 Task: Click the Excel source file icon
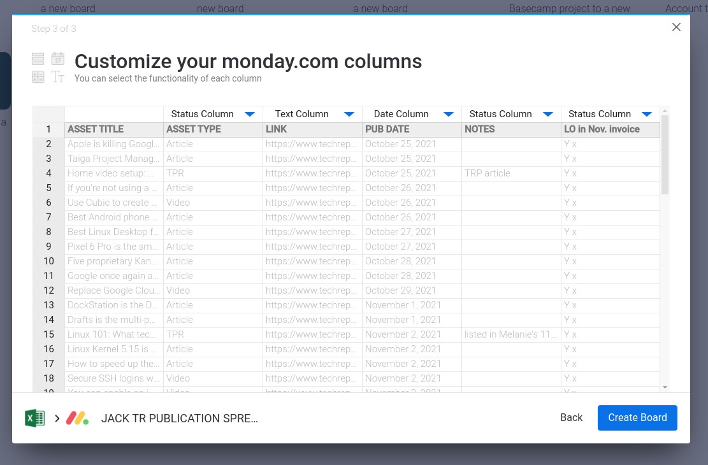pos(35,418)
